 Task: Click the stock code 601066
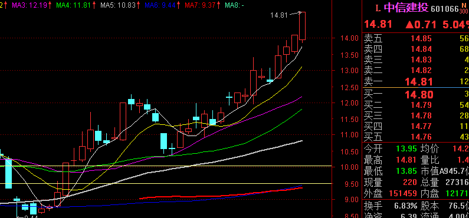[445, 9]
